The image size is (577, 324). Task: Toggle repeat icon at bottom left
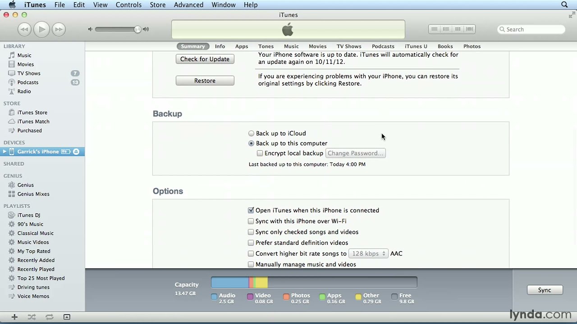pyautogui.click(x=49, y=317)
